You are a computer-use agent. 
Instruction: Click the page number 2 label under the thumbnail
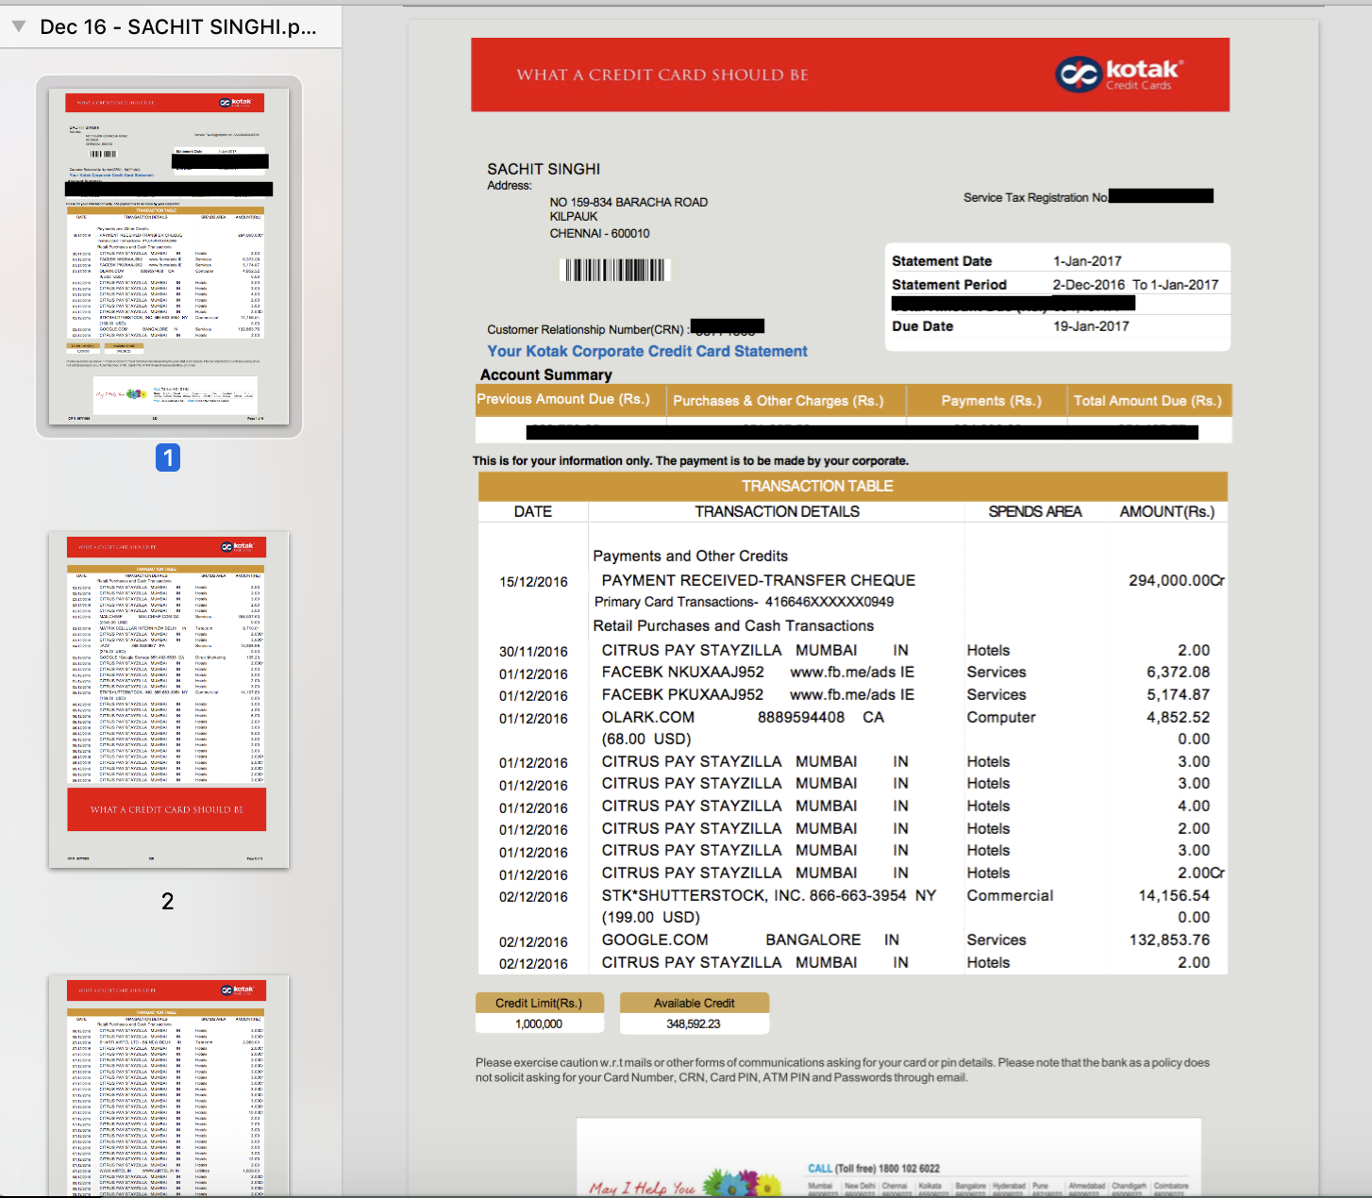168,901
